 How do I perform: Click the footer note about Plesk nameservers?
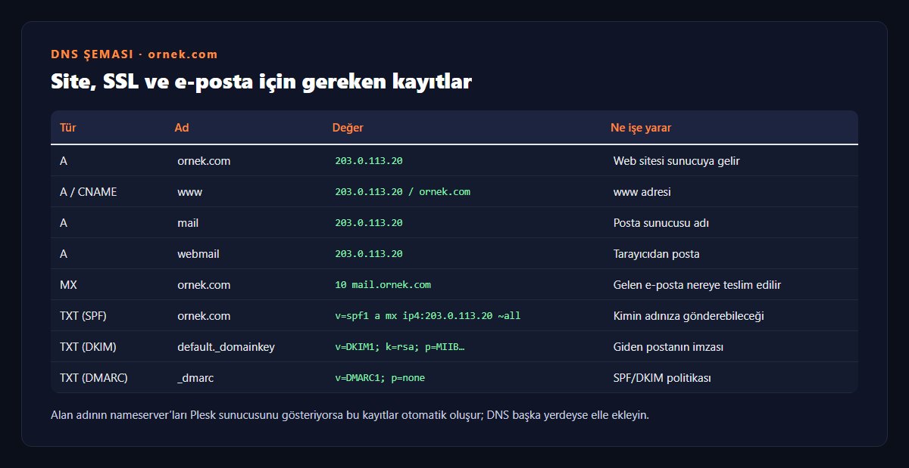point(350,415)
